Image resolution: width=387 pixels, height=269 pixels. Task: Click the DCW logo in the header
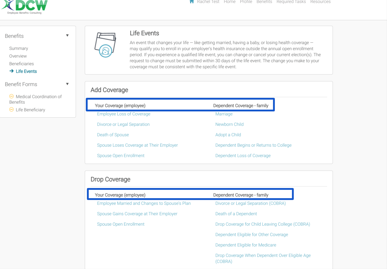point(24,7)
